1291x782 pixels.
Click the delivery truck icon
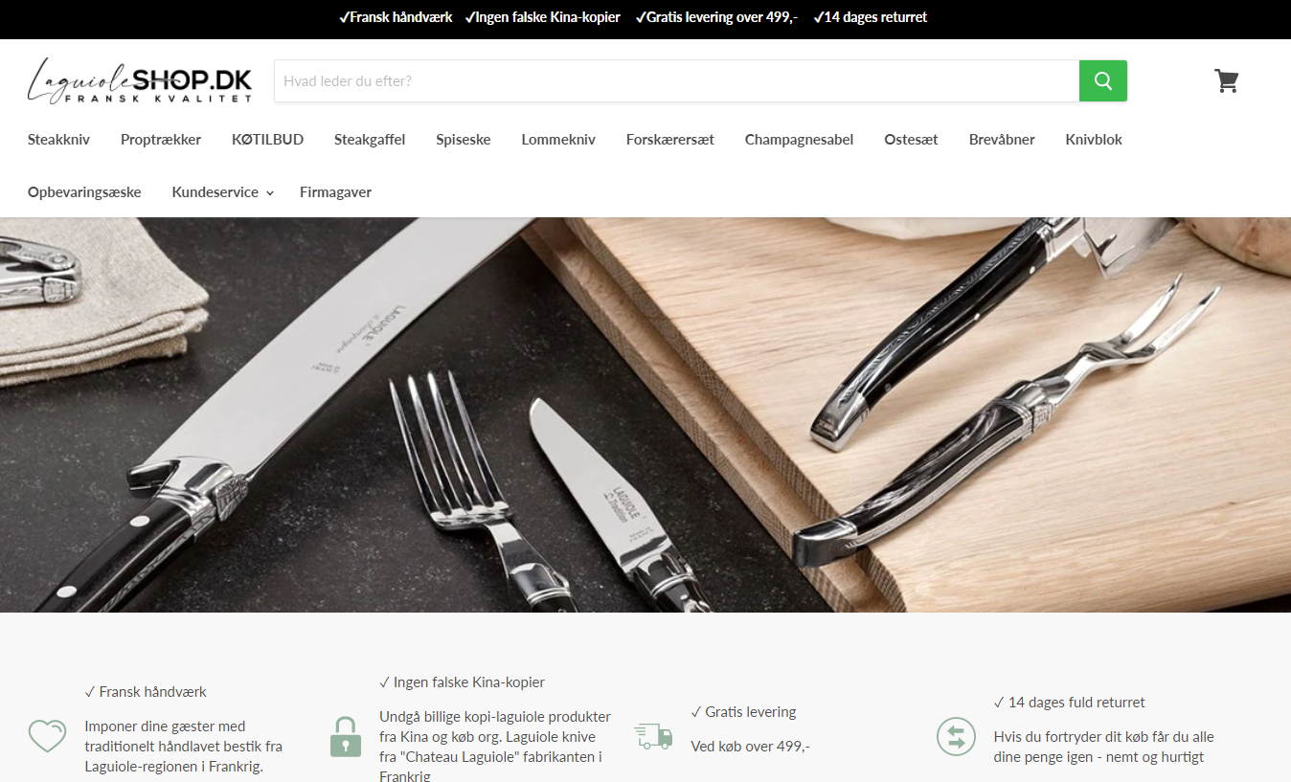(653, 736)
